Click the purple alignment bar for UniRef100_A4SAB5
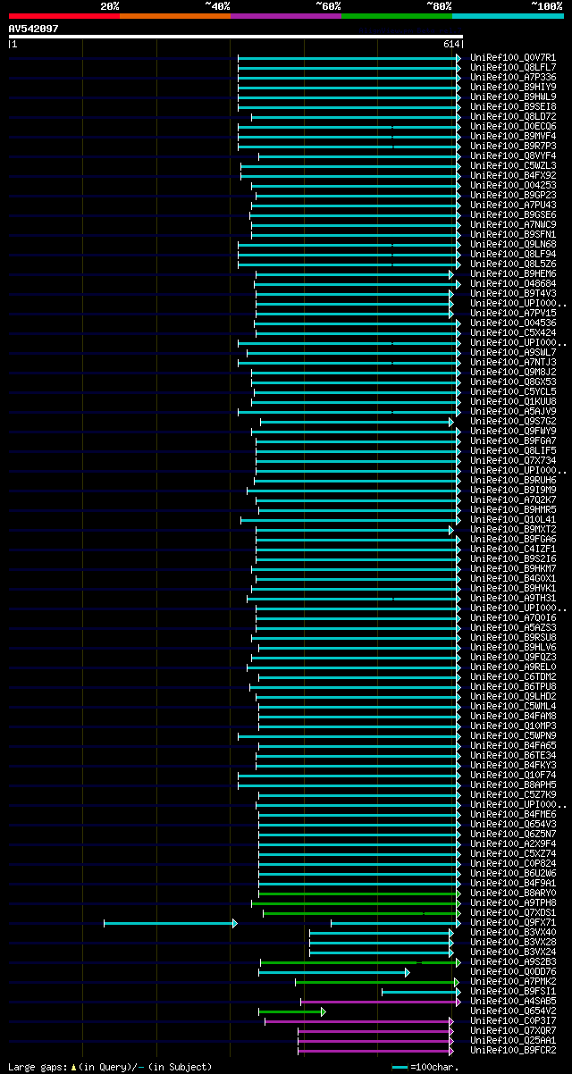The height and width of the screenshot is (1074, 572). tap(380, 1001)
